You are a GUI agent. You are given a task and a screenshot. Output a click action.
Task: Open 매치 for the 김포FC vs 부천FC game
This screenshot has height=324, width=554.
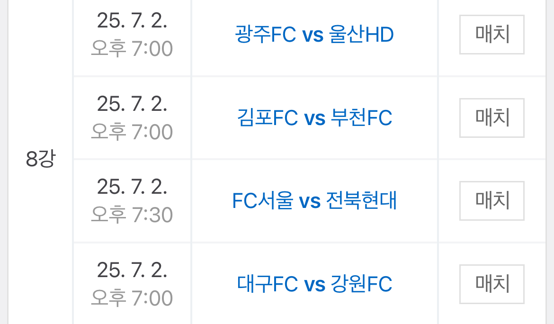(491, 118)
